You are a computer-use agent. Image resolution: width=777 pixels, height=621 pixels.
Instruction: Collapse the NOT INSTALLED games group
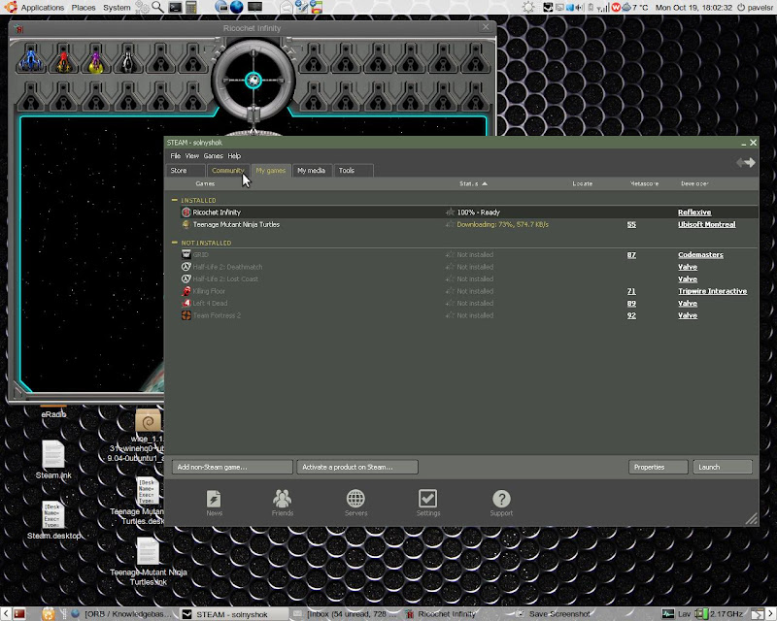pyautogui.click(x=175, y=243)
